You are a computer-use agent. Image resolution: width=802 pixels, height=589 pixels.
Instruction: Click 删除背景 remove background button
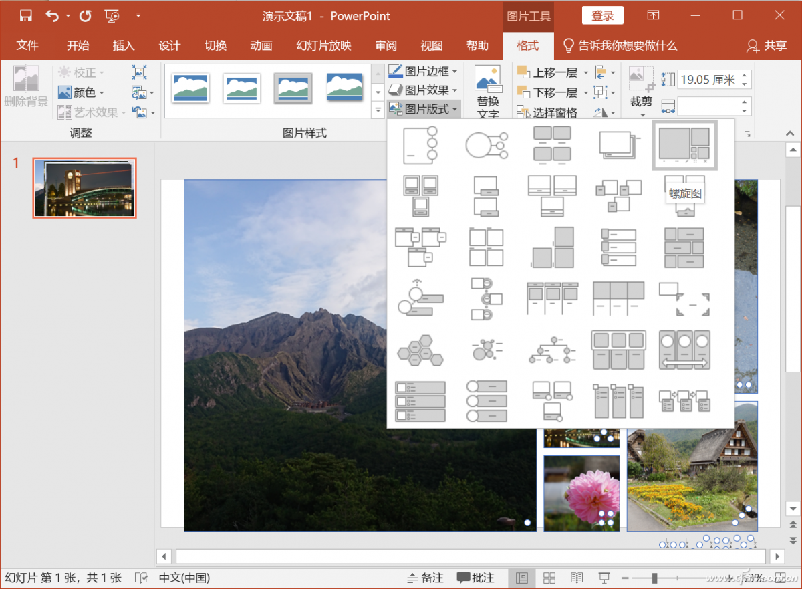click(26, 87)
